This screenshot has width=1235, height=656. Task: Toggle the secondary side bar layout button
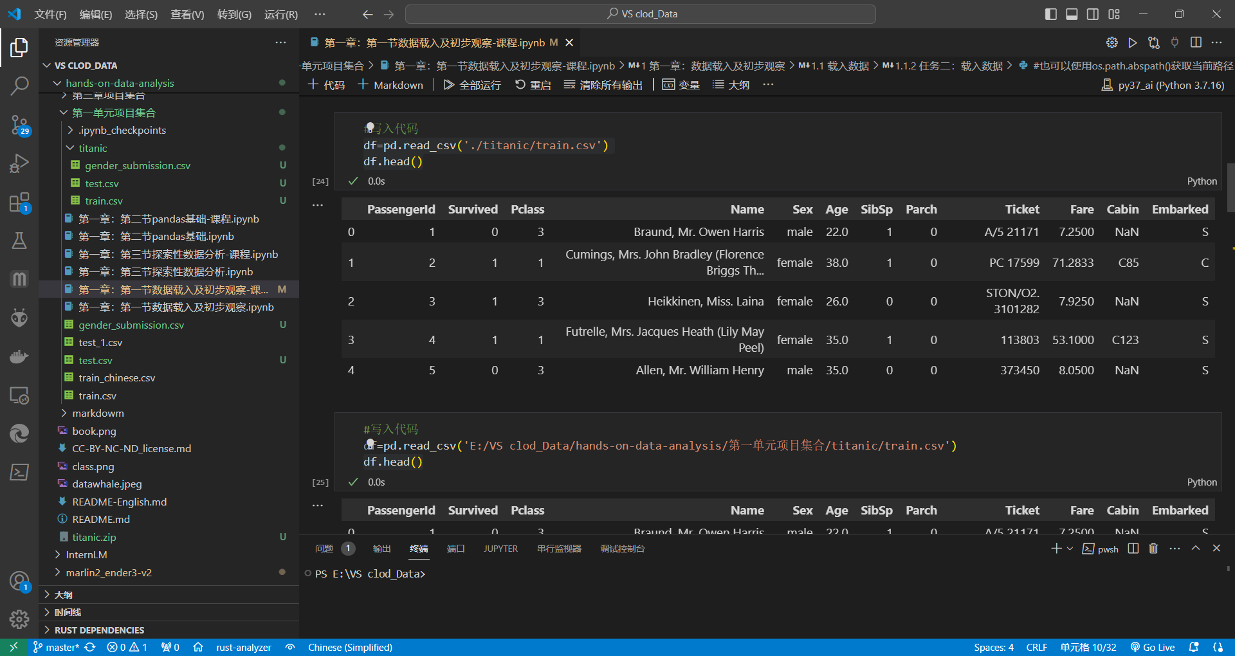[1093, 14]
